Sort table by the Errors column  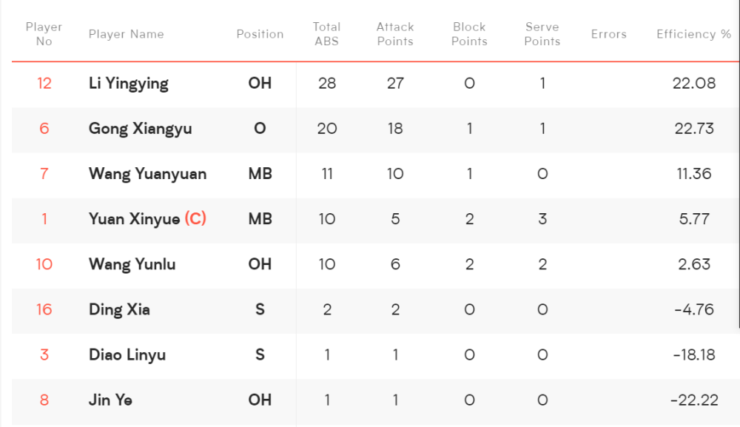coord(609,34)
